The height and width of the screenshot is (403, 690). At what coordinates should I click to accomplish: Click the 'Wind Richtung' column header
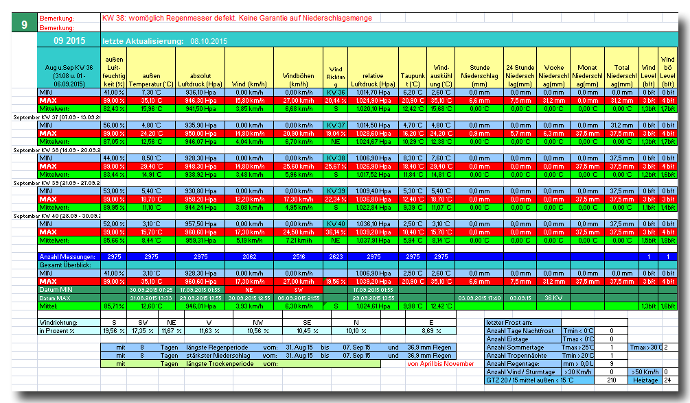[x=335, y=68]
